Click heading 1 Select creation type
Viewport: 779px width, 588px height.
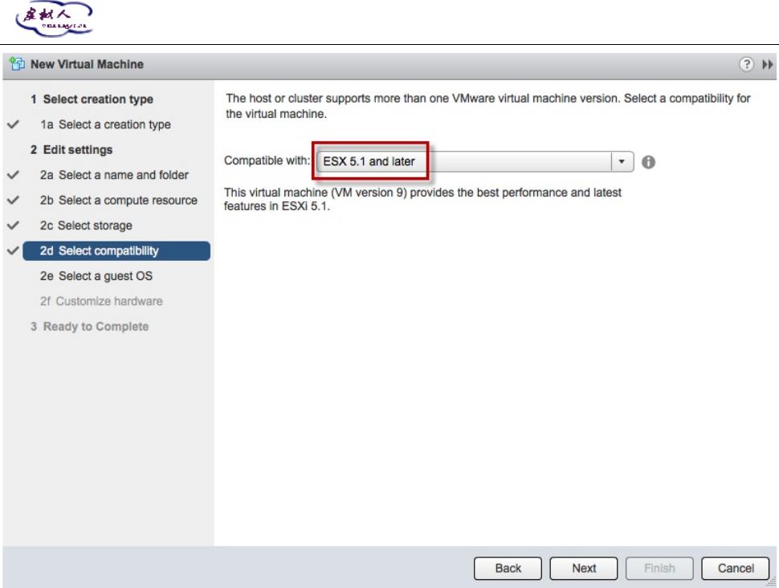click(x=92, y=99)
